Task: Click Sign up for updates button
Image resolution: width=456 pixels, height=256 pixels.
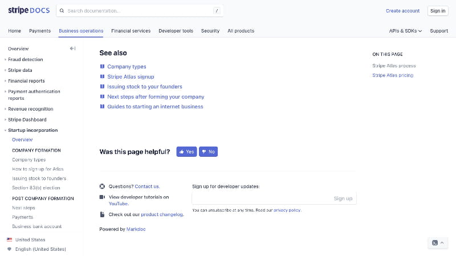Action: pyautogui.click(x=343, y=198)
